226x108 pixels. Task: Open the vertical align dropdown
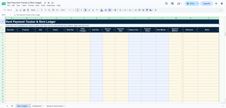click(x=121, y=10)
